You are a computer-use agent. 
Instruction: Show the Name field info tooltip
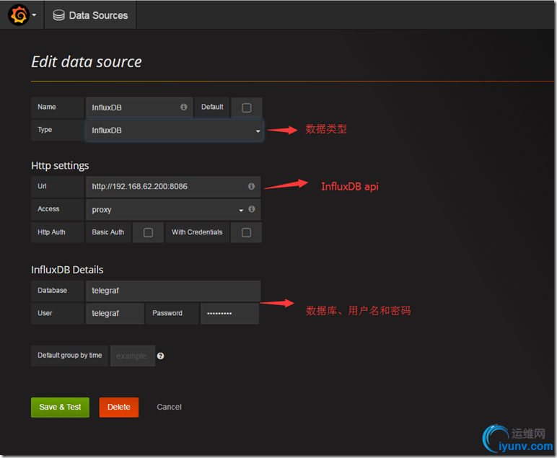tap(184, 107)
